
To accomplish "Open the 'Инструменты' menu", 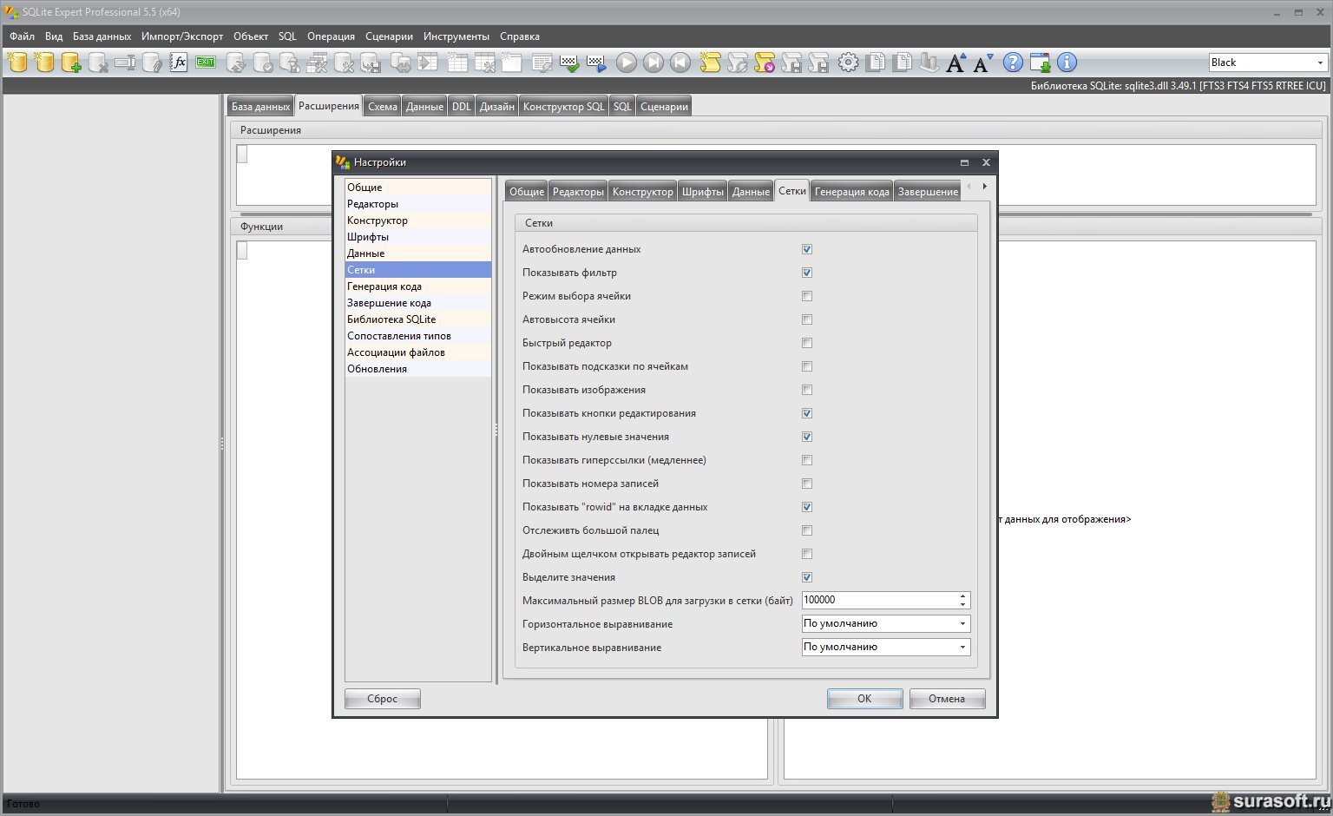I will [456, 36].
